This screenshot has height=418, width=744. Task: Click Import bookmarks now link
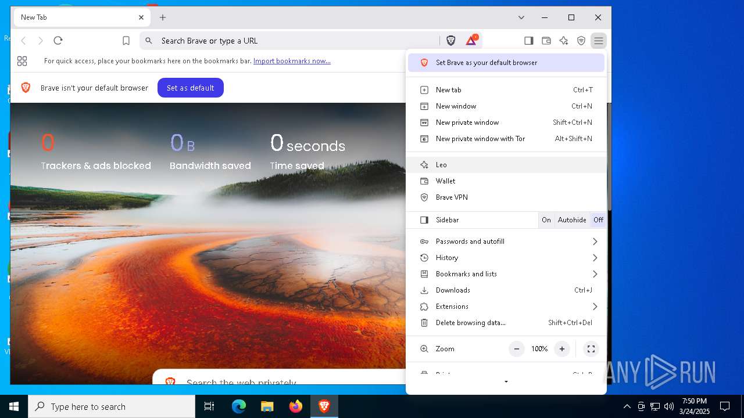292,61
